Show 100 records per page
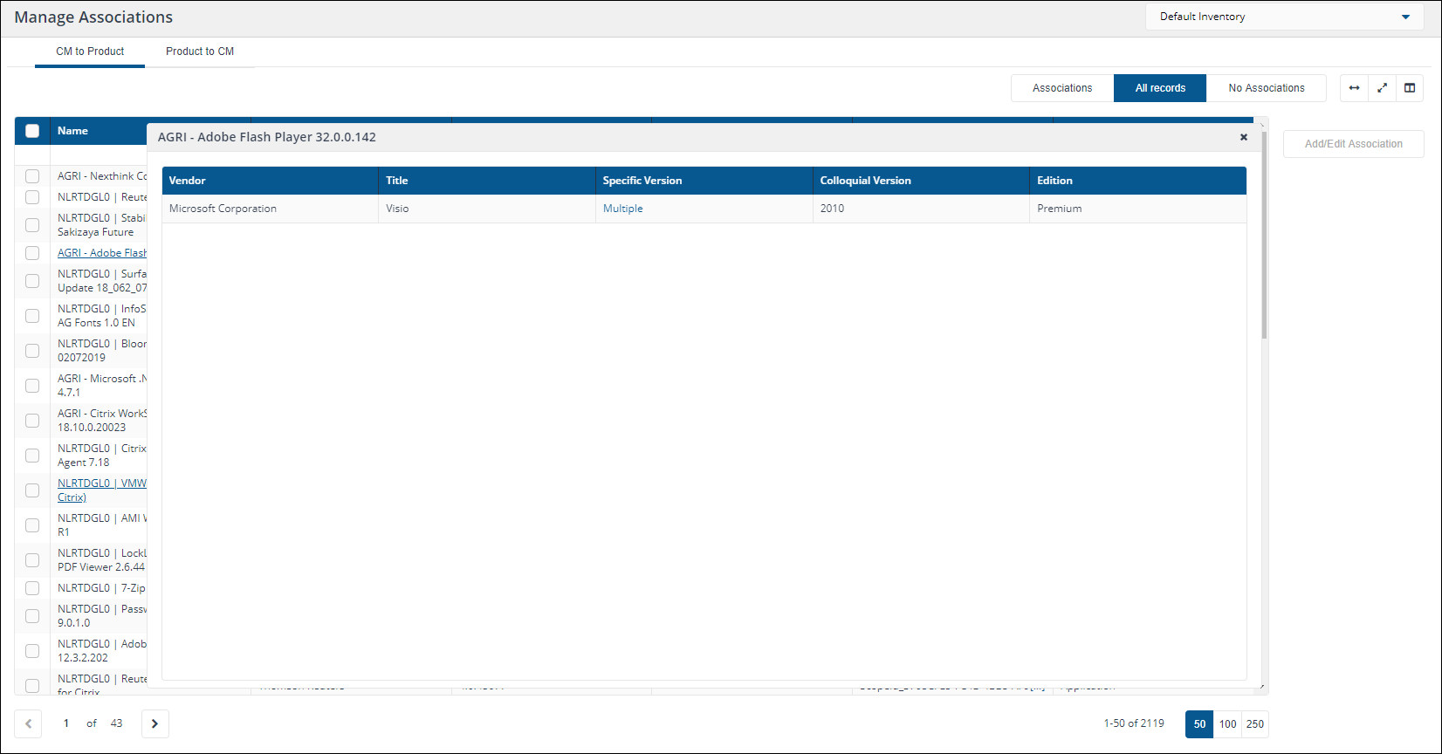 (x=1227, y=723)
